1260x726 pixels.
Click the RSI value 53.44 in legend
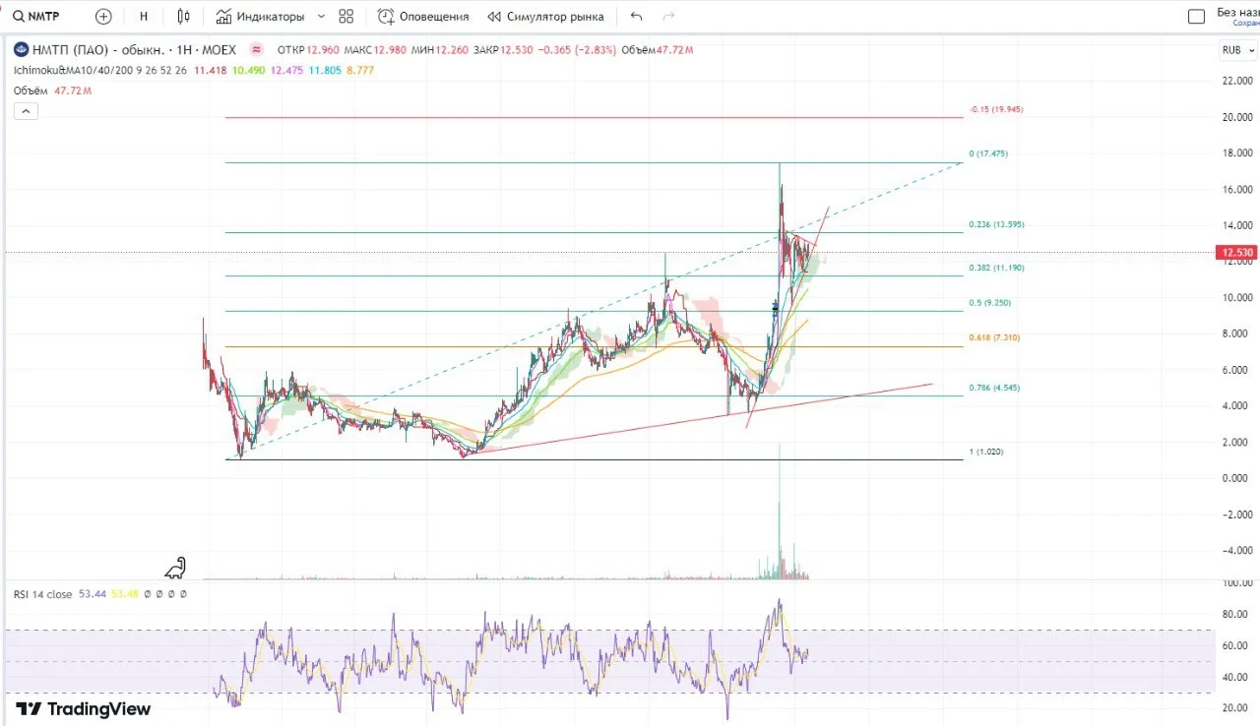(x=92, y=594)
